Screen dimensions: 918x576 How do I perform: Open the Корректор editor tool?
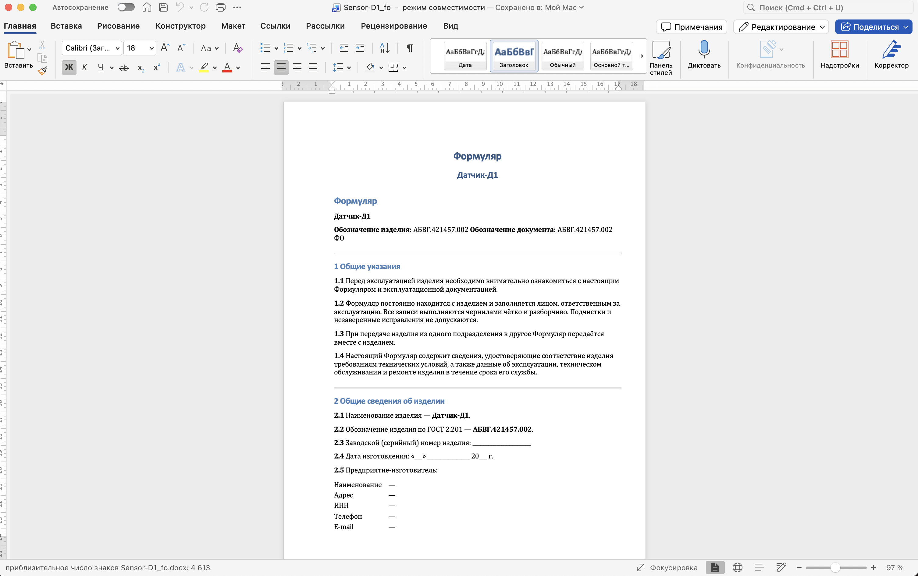coord(891,54)
